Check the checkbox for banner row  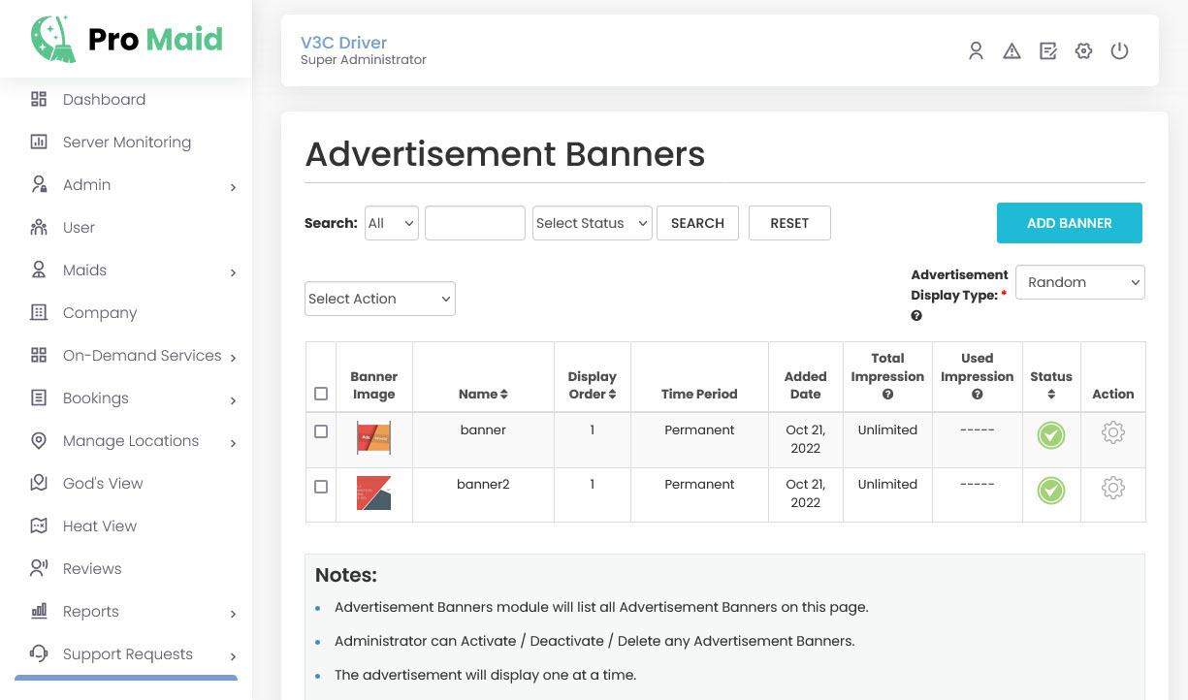click(x=321, y=431)
